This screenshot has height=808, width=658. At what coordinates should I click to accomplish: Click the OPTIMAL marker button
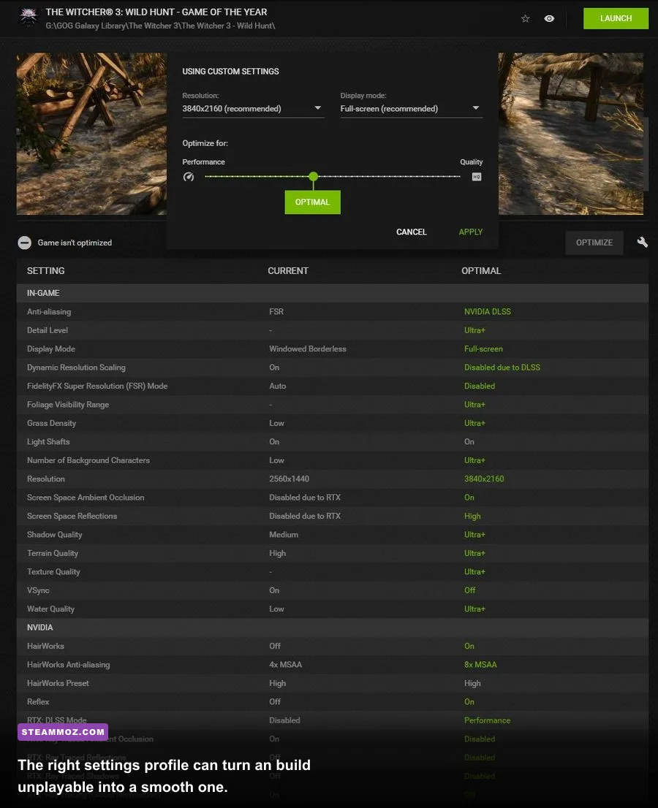click(312, 202)
